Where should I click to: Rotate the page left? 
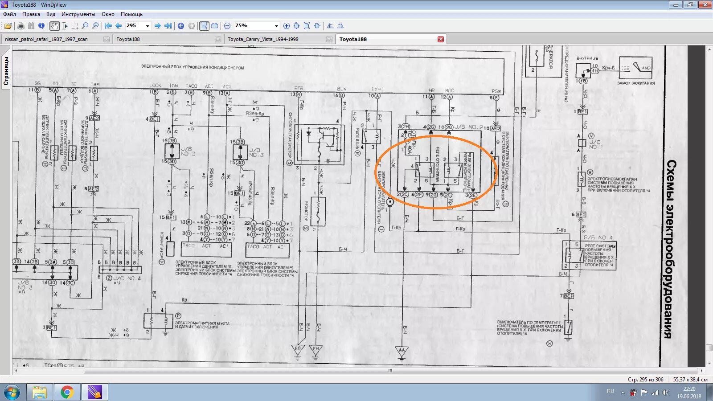tap(330, 26)
